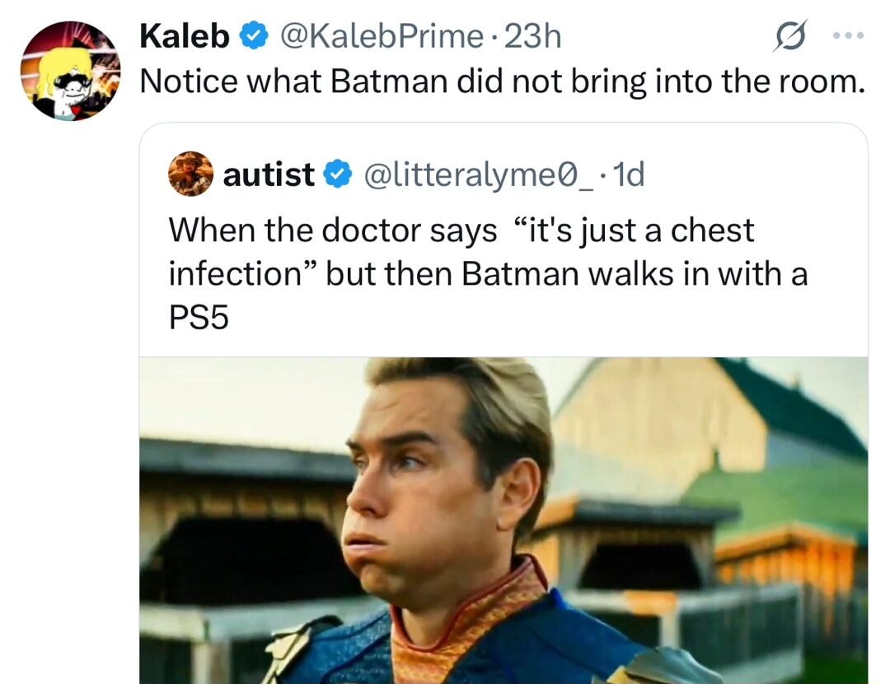Open tweet text starting with "Notice what"
This screenshot has width=890, height=684.
(x=503, y=81)
